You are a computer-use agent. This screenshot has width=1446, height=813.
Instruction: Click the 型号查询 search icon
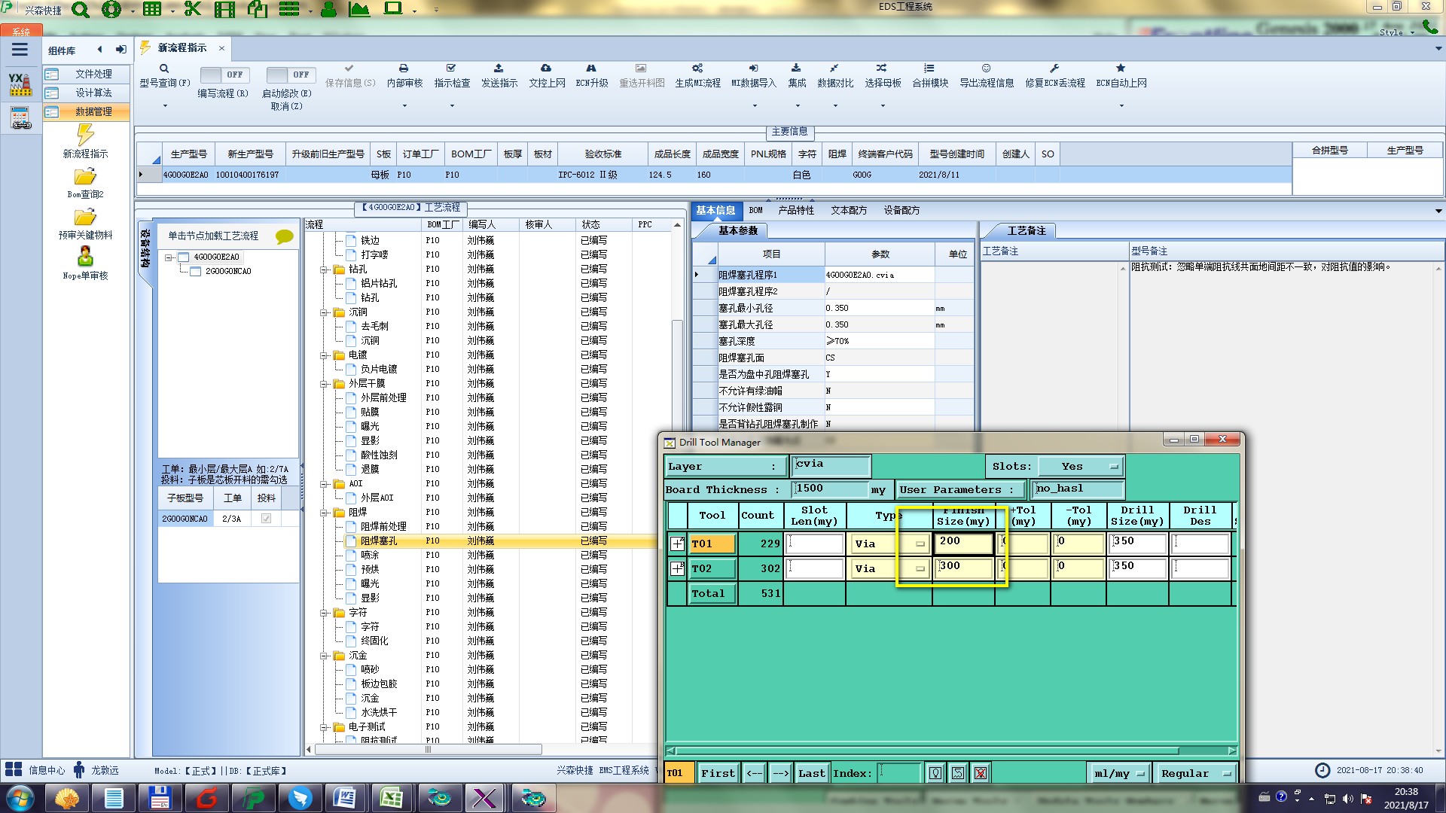tap(164, 69)
